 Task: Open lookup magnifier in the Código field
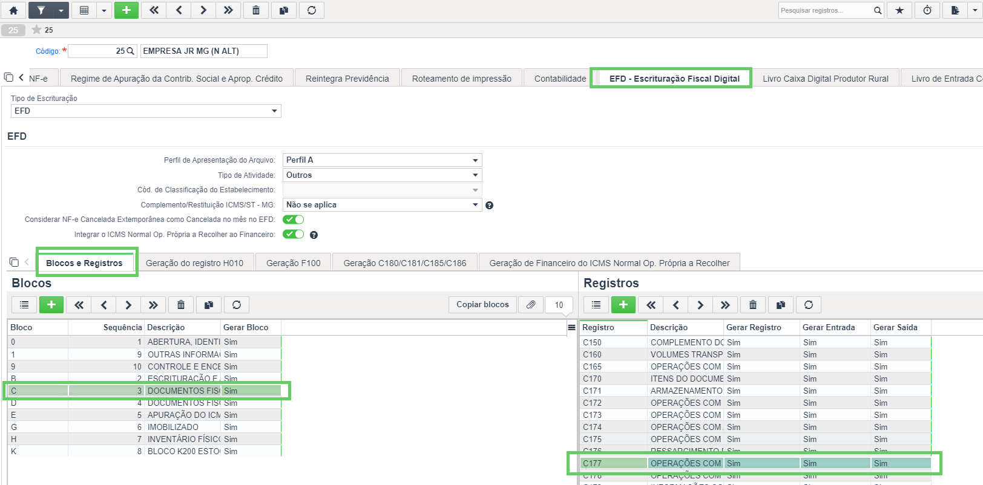coord(130,51)
